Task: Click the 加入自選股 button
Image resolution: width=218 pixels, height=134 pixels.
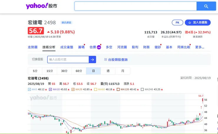Action: (x=198, y=22)
